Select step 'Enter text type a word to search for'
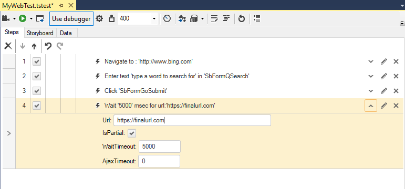405x189 pixels. click(x=176, y=76)
